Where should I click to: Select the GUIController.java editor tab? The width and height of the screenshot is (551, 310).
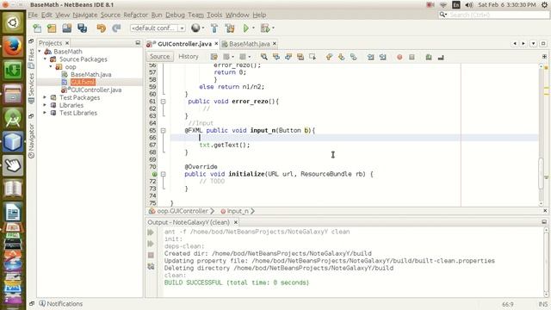(184, 44)
